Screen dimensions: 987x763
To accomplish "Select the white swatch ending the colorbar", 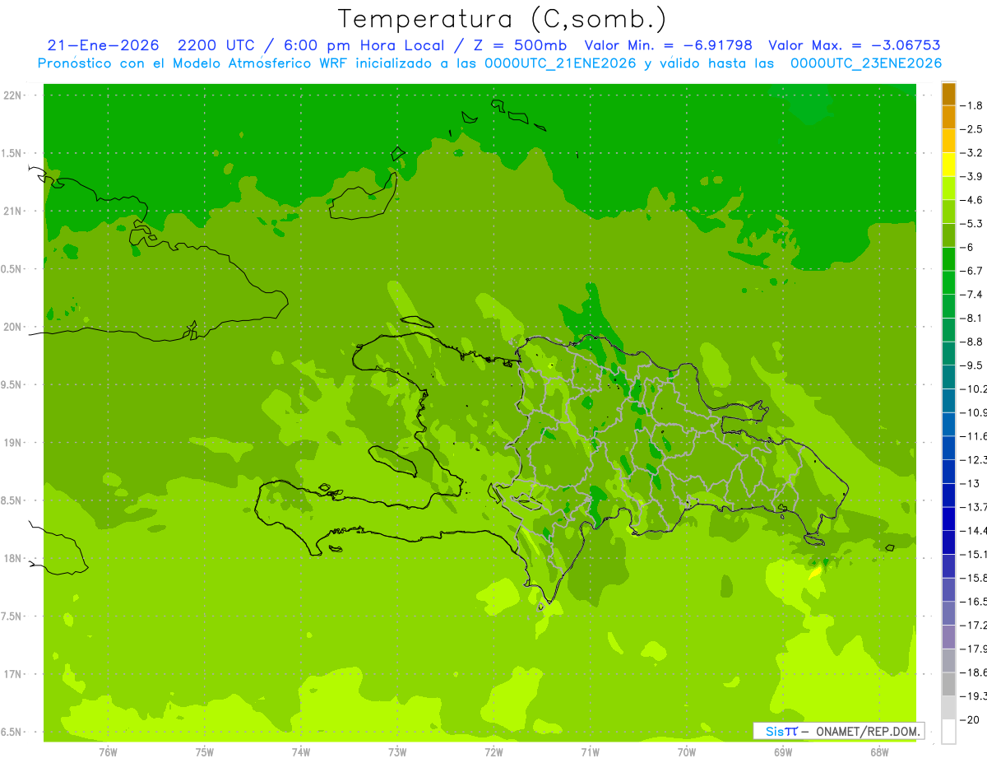I will pos(948,731).
